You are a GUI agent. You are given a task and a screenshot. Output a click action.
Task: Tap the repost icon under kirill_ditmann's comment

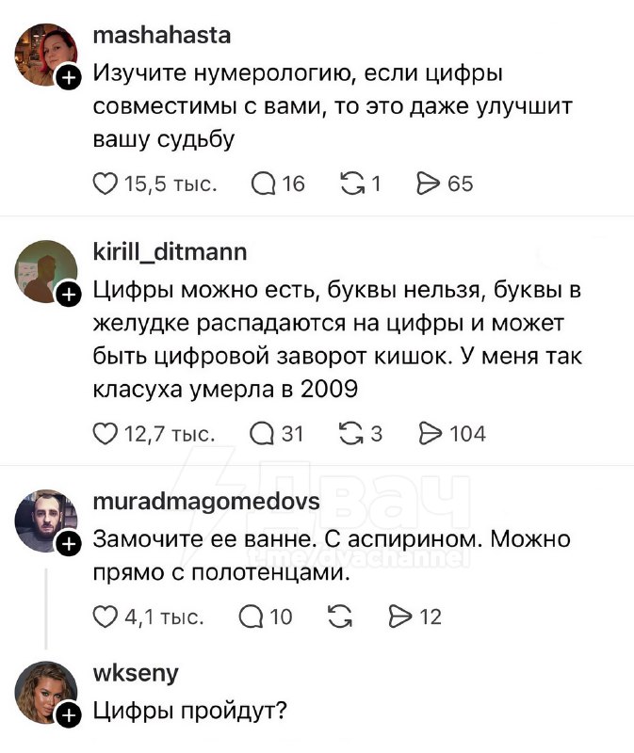[x=354, y=433]
